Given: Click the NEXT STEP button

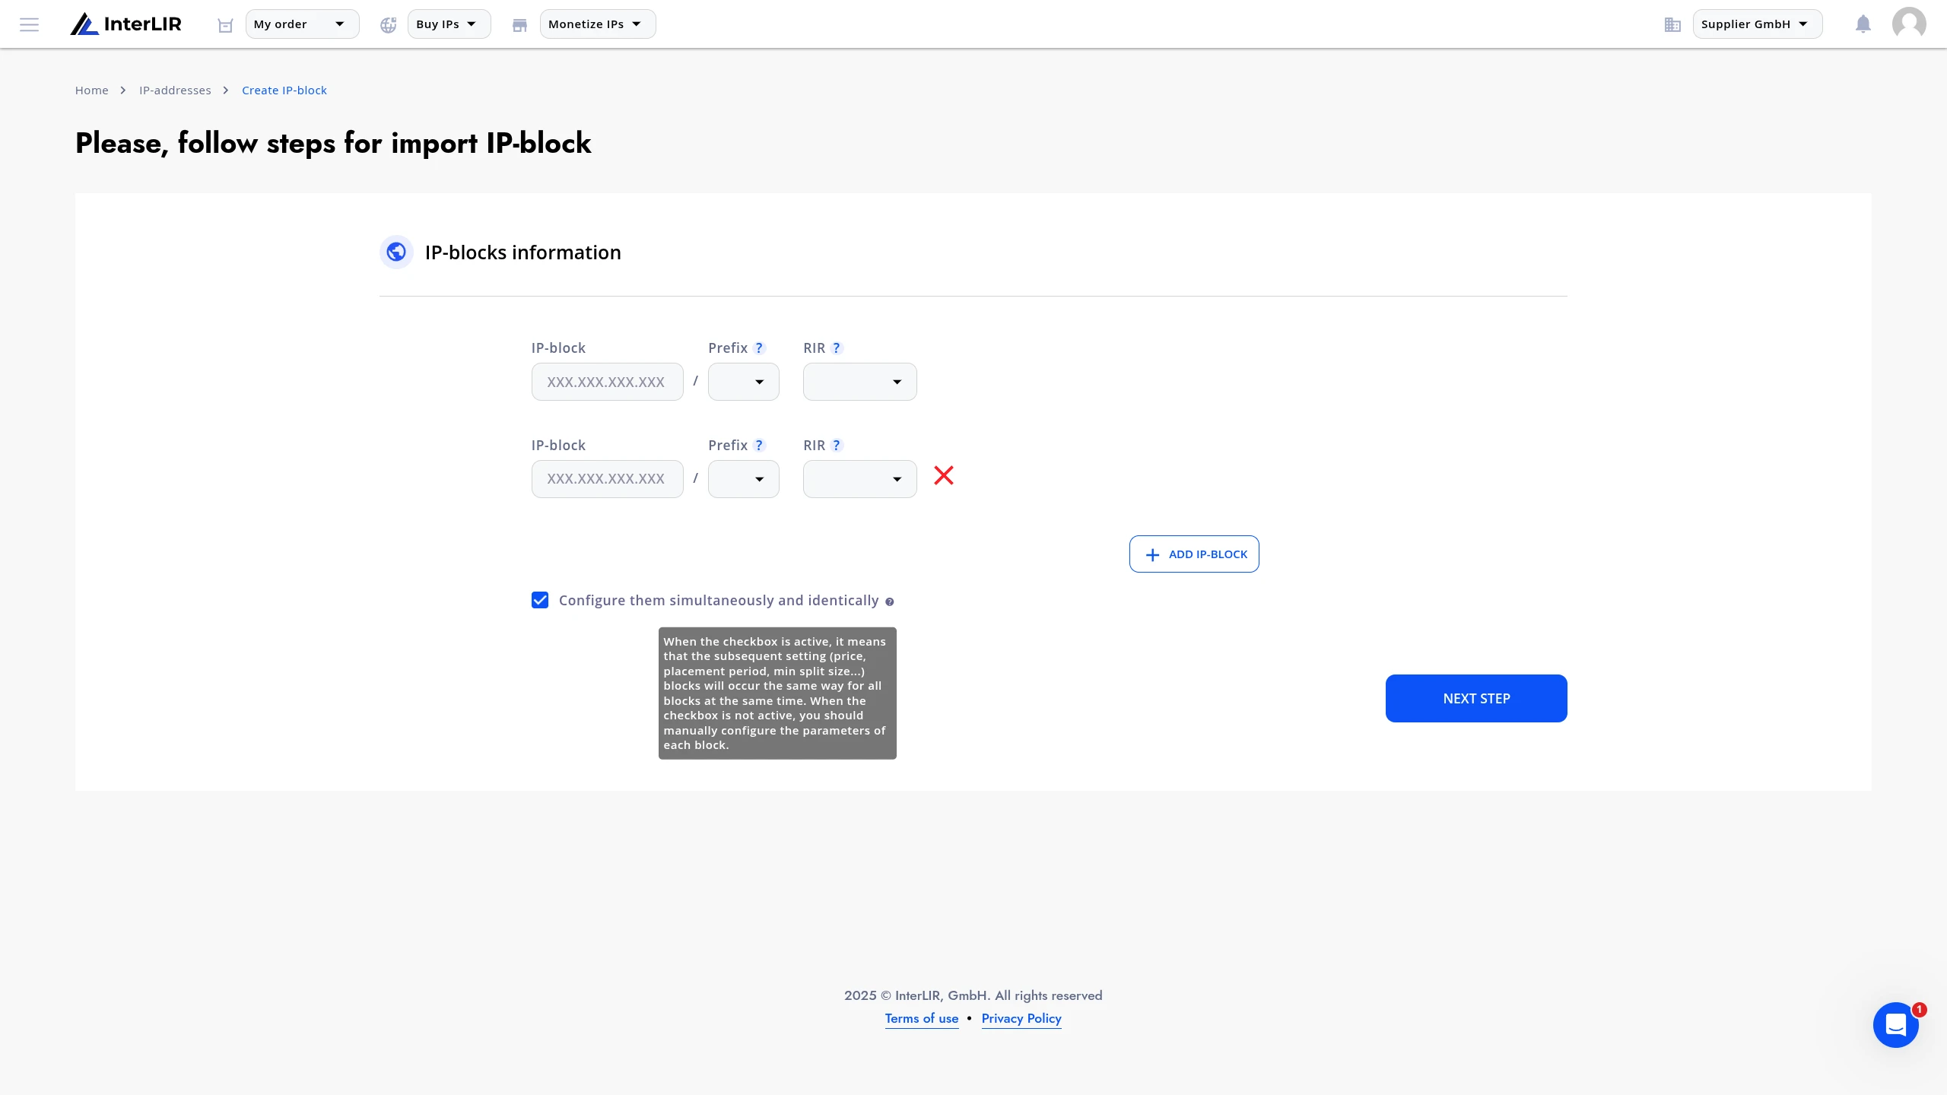Looking at the screenshot, I should pyautogui.click(x=1476, y=698).
